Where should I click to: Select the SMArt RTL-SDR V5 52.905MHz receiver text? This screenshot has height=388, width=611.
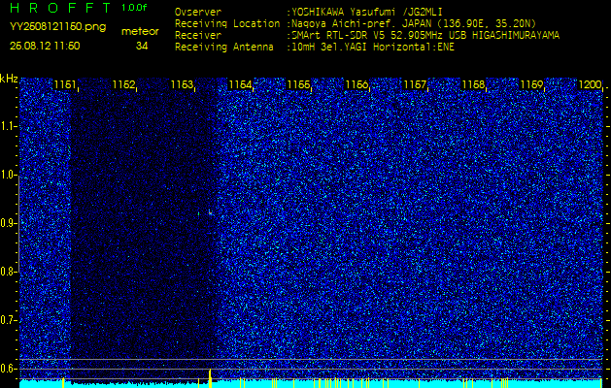(x=425, y=36)
